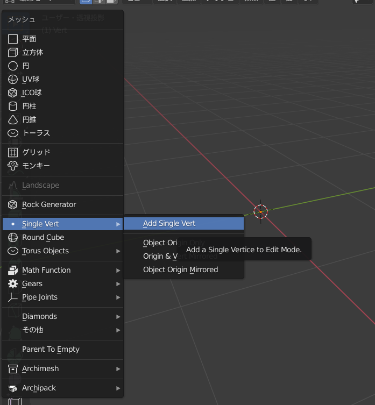375x405 pixels.
Task: Click the 3D cursor at the world origin
Action: [x=260, y=212]
